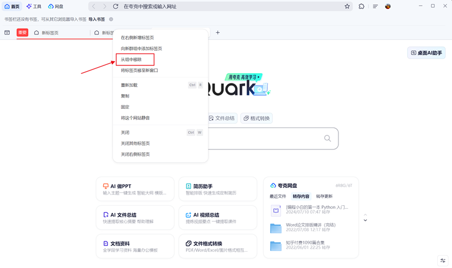The height and width of the screenshot is (268, 452).
Task: Click 导入书签 import bookmarks link
Action: [x=97, y=19]
